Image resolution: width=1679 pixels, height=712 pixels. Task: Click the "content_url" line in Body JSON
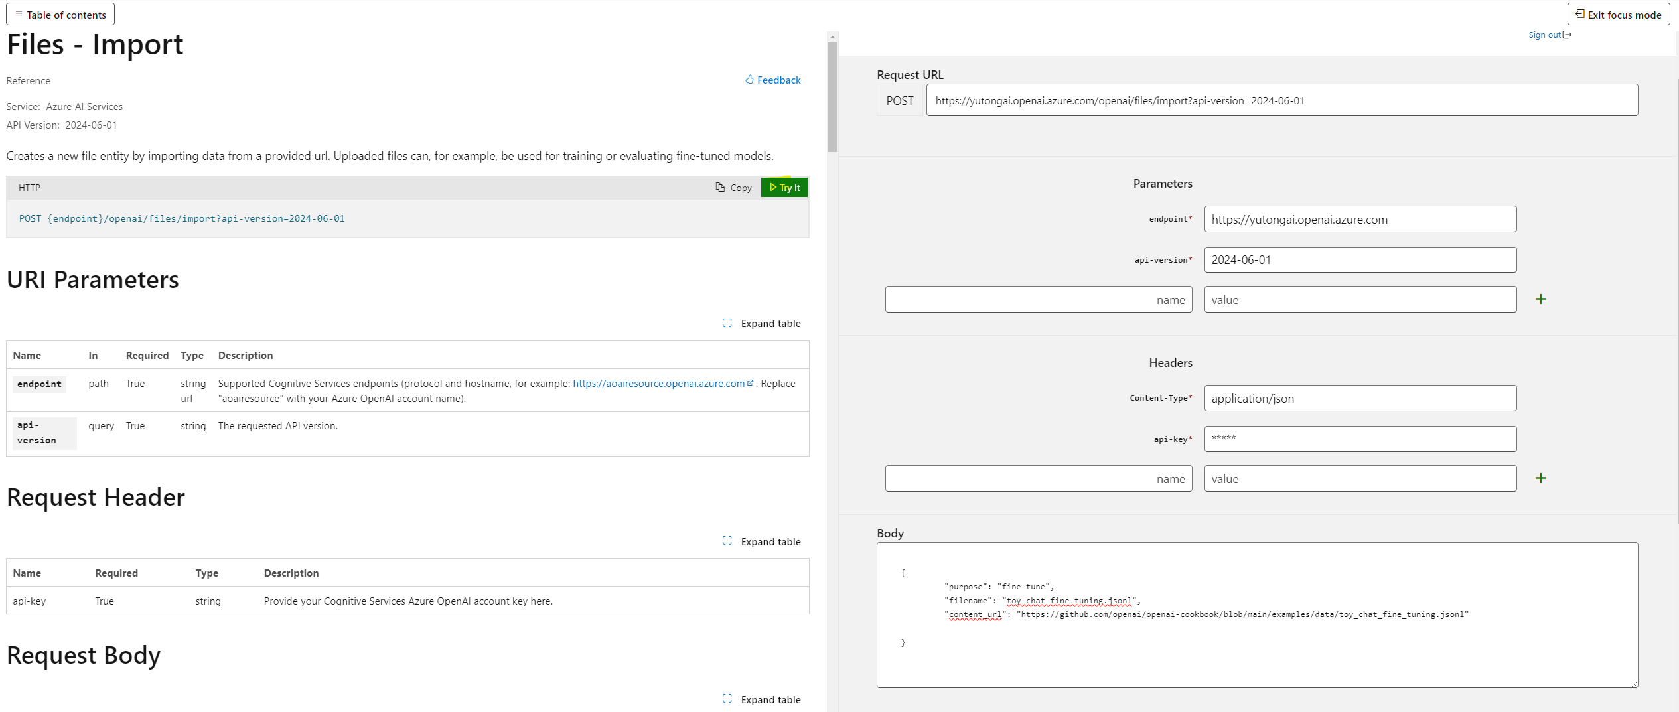click(x=1206, y=614)
